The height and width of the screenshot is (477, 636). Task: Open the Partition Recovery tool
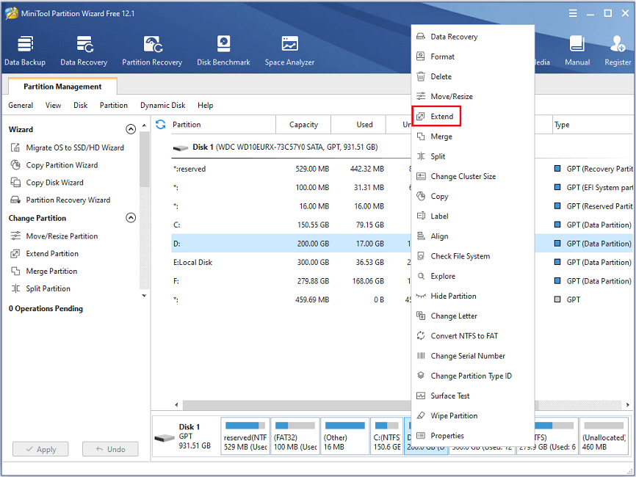(x=152, y=51)
